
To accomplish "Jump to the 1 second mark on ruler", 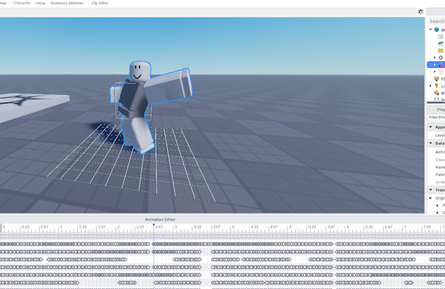I will pyautogui.click(x=61, y=227).
